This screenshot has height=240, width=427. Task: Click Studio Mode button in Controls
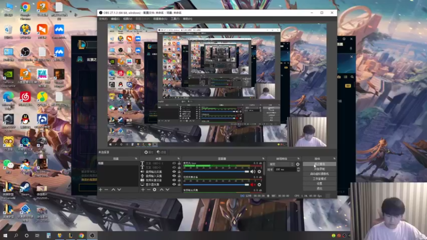point(319,179)
